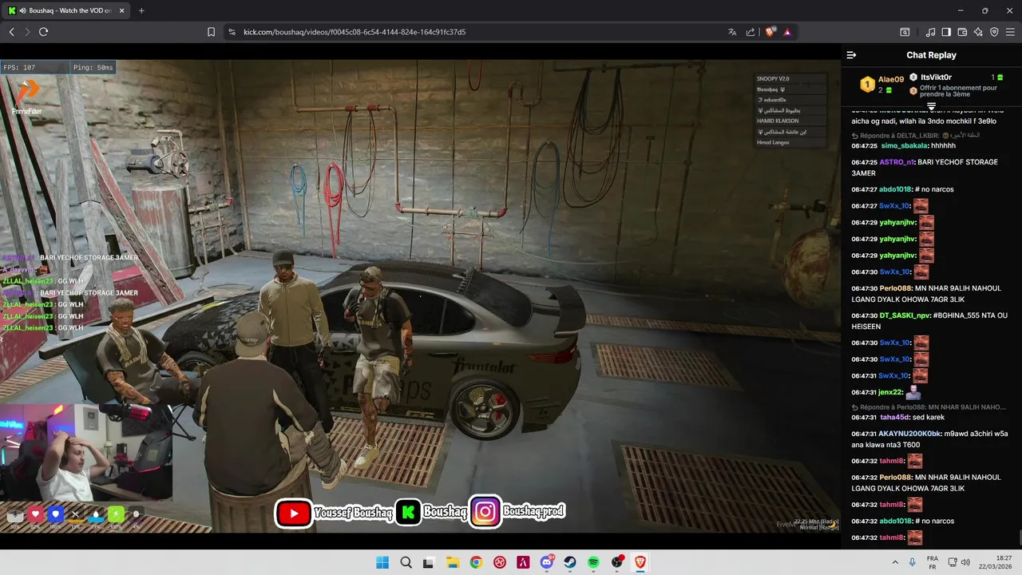Open a new browser tab

pyautogui.click(x=141, y=10)
